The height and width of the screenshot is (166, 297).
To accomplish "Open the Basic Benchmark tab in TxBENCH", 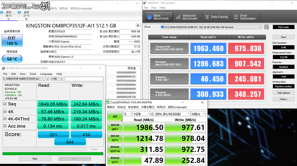I will tap(159, 17).
